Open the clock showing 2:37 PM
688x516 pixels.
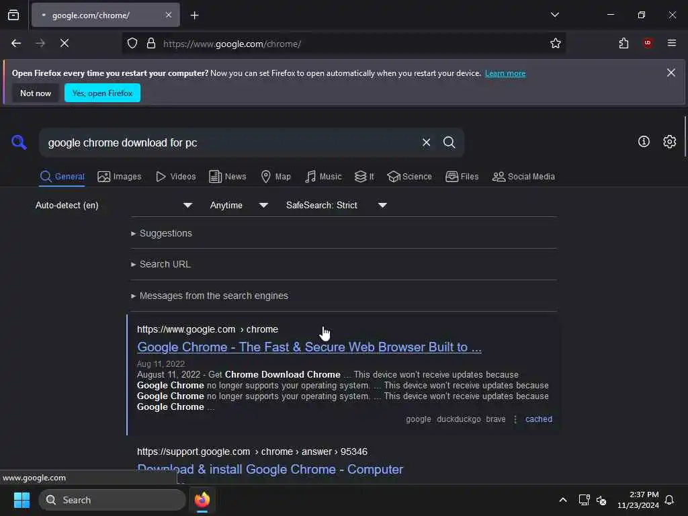[638, 500]
